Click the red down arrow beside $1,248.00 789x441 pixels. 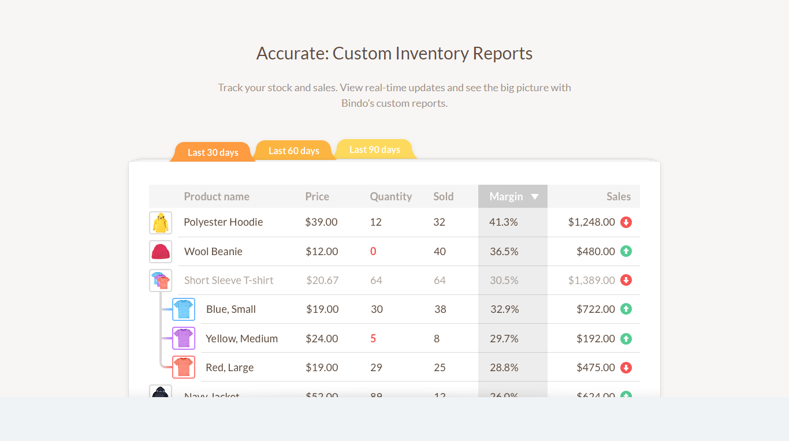(x=626, y=222)
